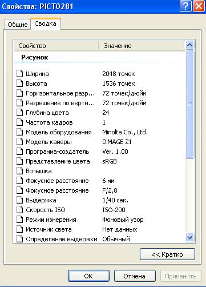Click the Вспышка row icon
This screenshot has width=206, height=287.
pos(19,171)
